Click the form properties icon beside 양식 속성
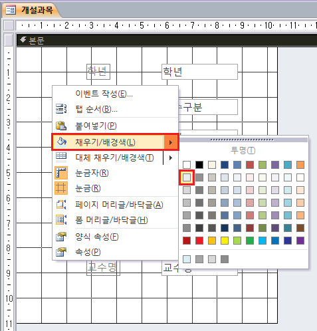 61,237
